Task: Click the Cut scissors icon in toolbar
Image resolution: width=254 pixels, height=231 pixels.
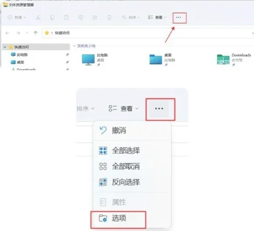Action: click(x=38, y=18)
